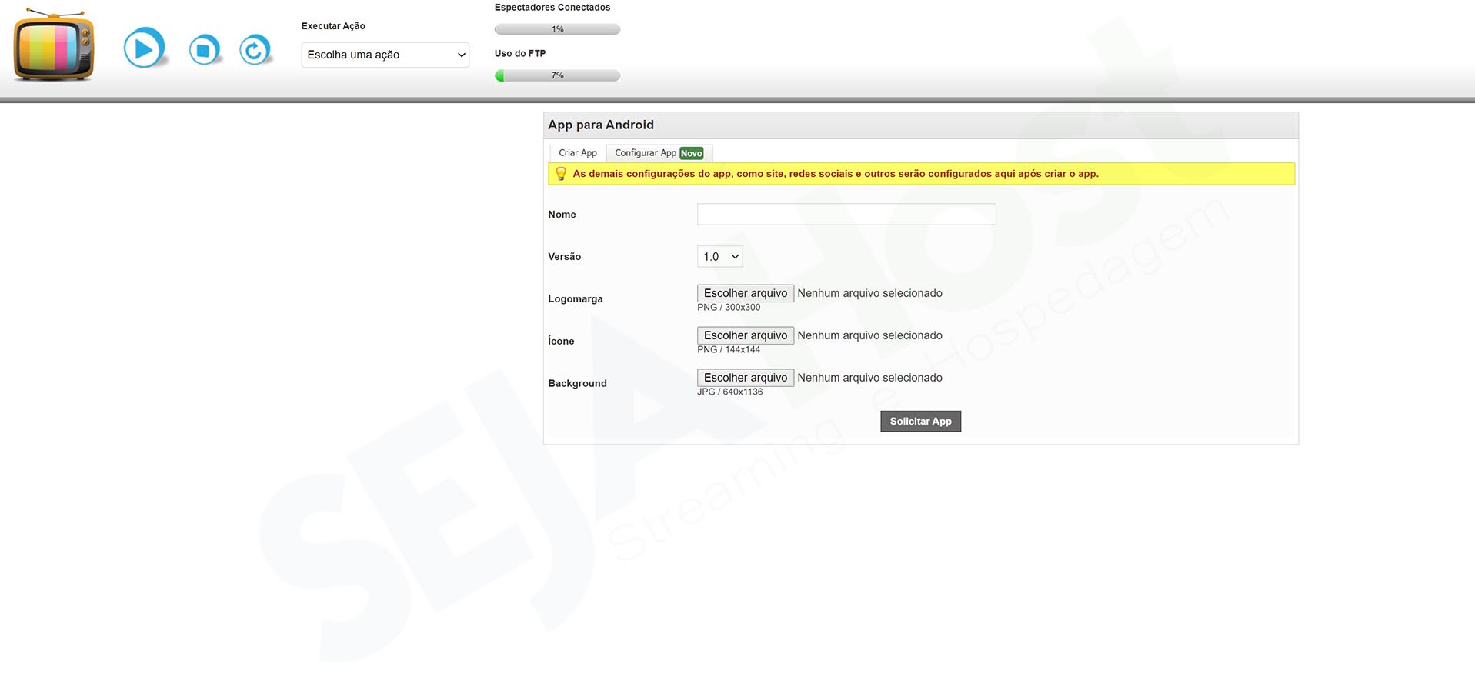
Task: Click the Uso do FTP progress bar
Action: tap(557, 75)
